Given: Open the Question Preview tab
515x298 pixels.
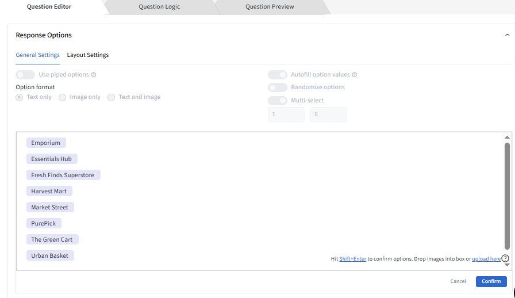Looking at the screenshot, I should 270,7.
